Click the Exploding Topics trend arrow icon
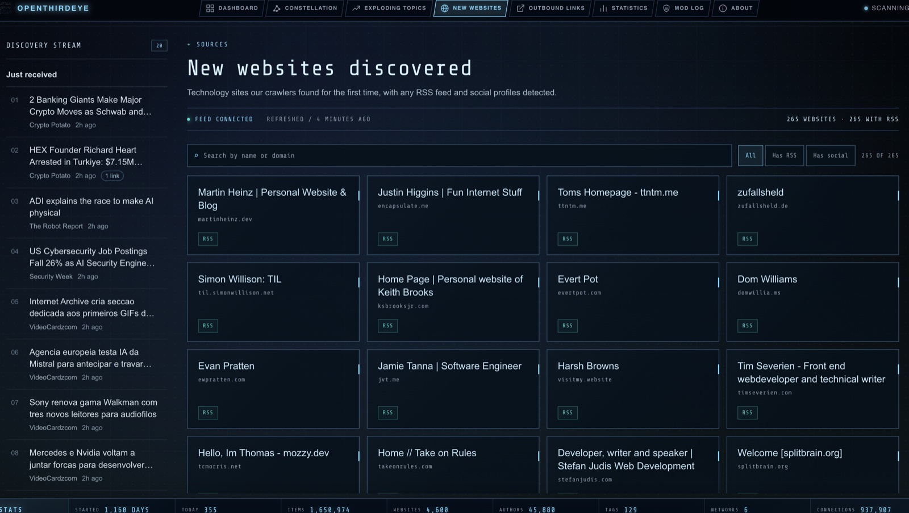 click(356, 8)
